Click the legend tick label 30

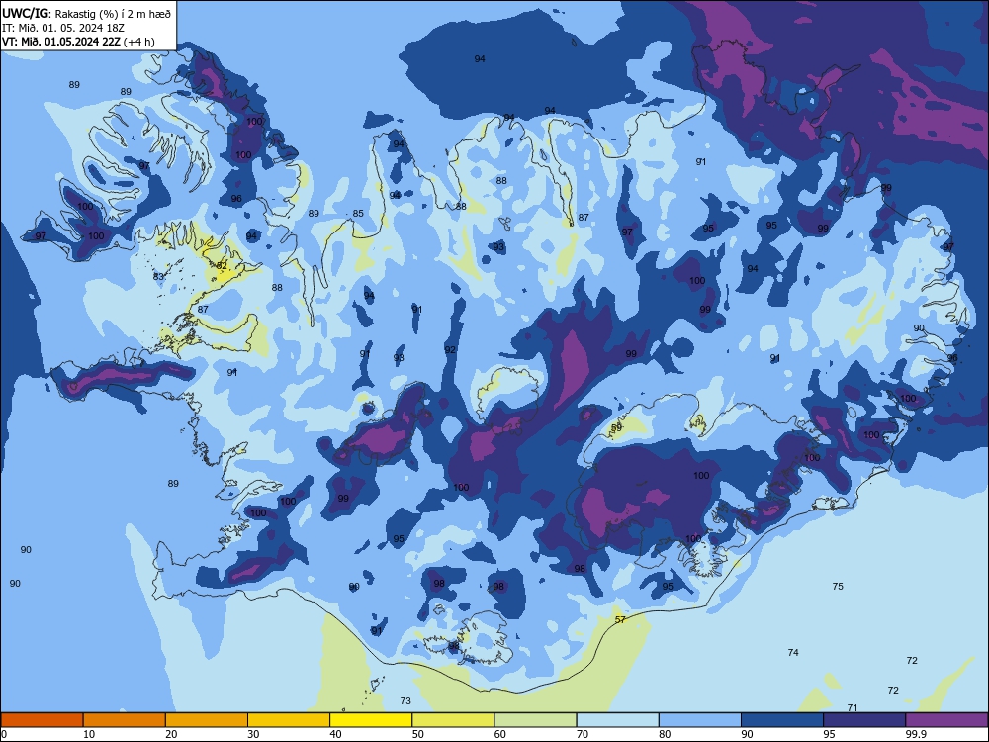253,734
